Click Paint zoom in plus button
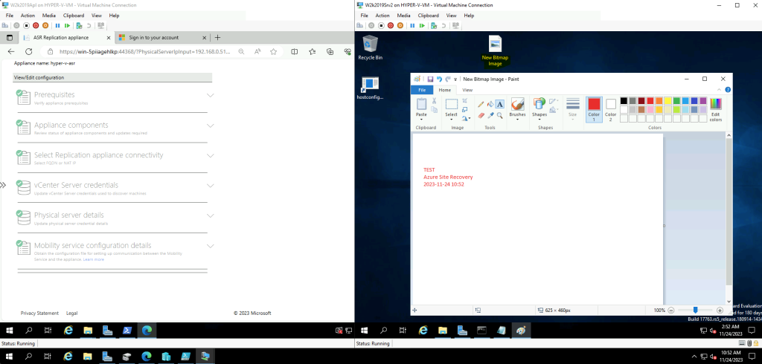The height and width of the screenshot is (364, 762). coord(720,310)
